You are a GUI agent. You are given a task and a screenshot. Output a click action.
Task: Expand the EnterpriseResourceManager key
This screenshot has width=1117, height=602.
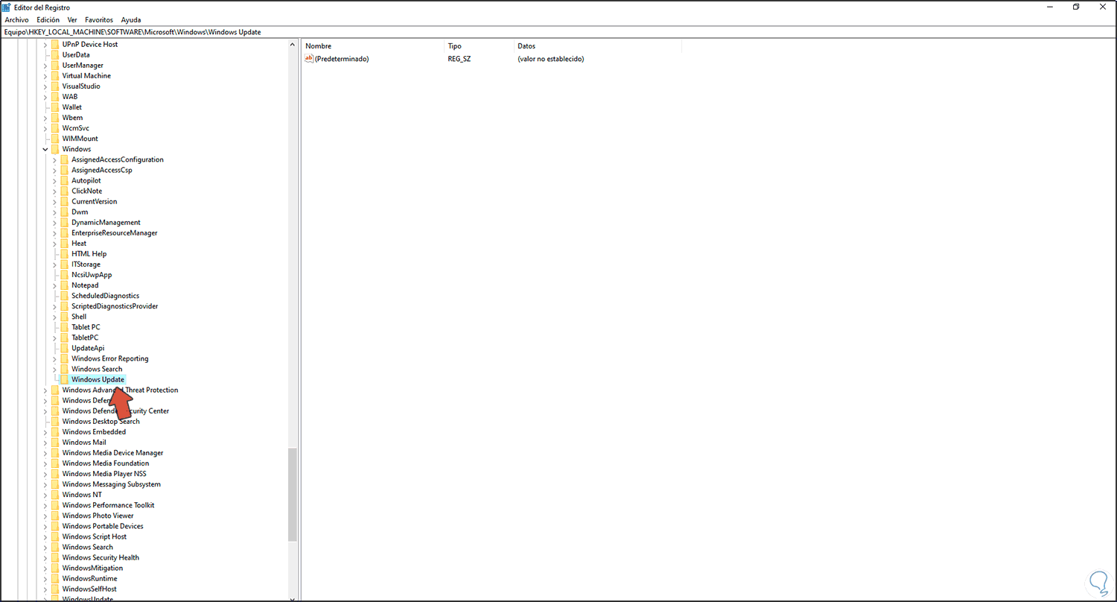[x=55, y=233]
